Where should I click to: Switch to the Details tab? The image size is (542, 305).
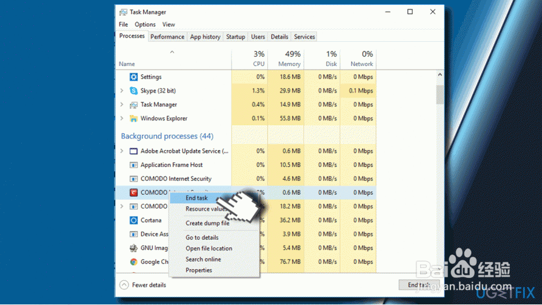pos(279,36)
